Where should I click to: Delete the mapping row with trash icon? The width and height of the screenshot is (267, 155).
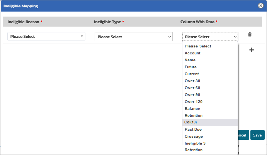pyautogui.click(x=250, y=35)
